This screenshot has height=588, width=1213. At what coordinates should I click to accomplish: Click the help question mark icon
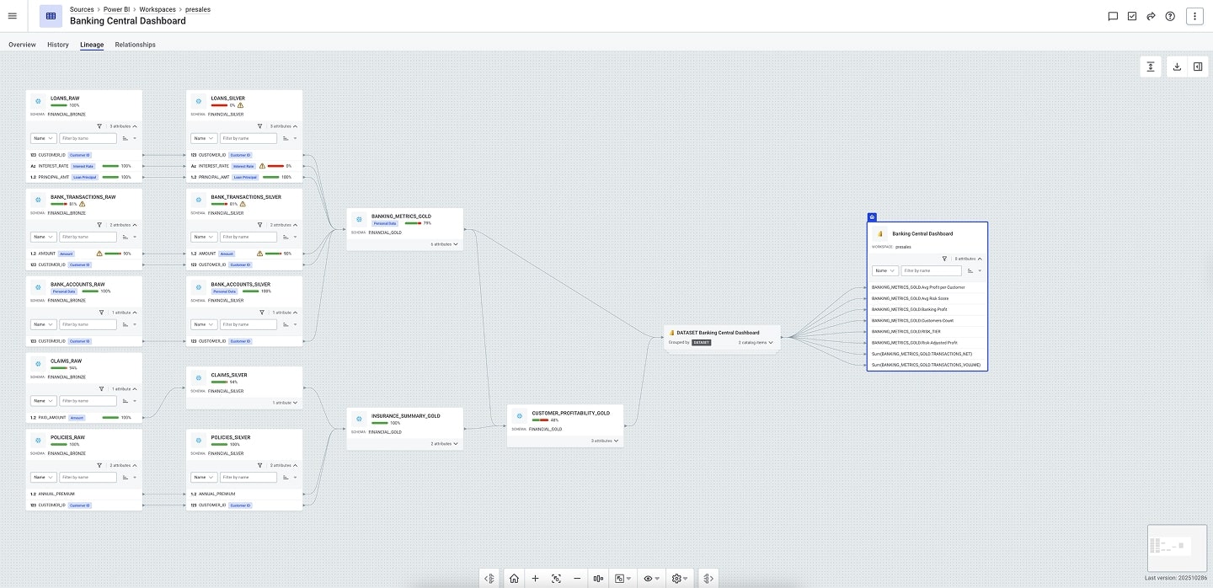pos(1170,16)
